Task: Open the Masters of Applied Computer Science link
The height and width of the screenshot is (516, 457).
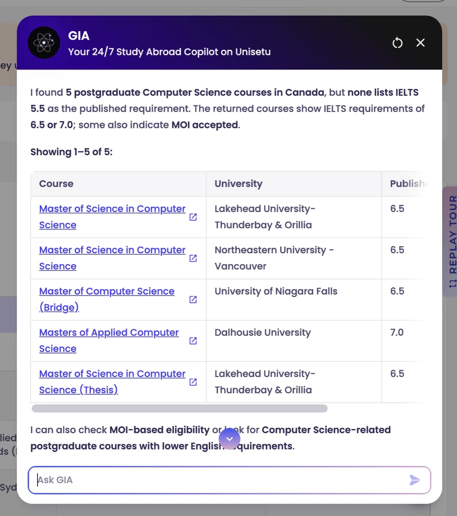Action: pos(109,341)
